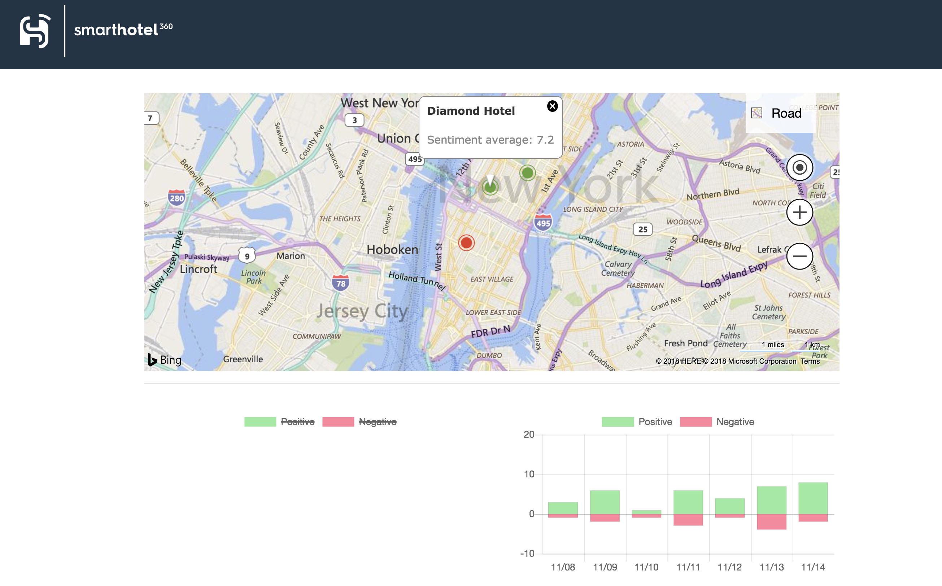Viewport: 942px width, 586px height.
Task: Select the red hotel pin on map
Action: [x=466, y=243]
